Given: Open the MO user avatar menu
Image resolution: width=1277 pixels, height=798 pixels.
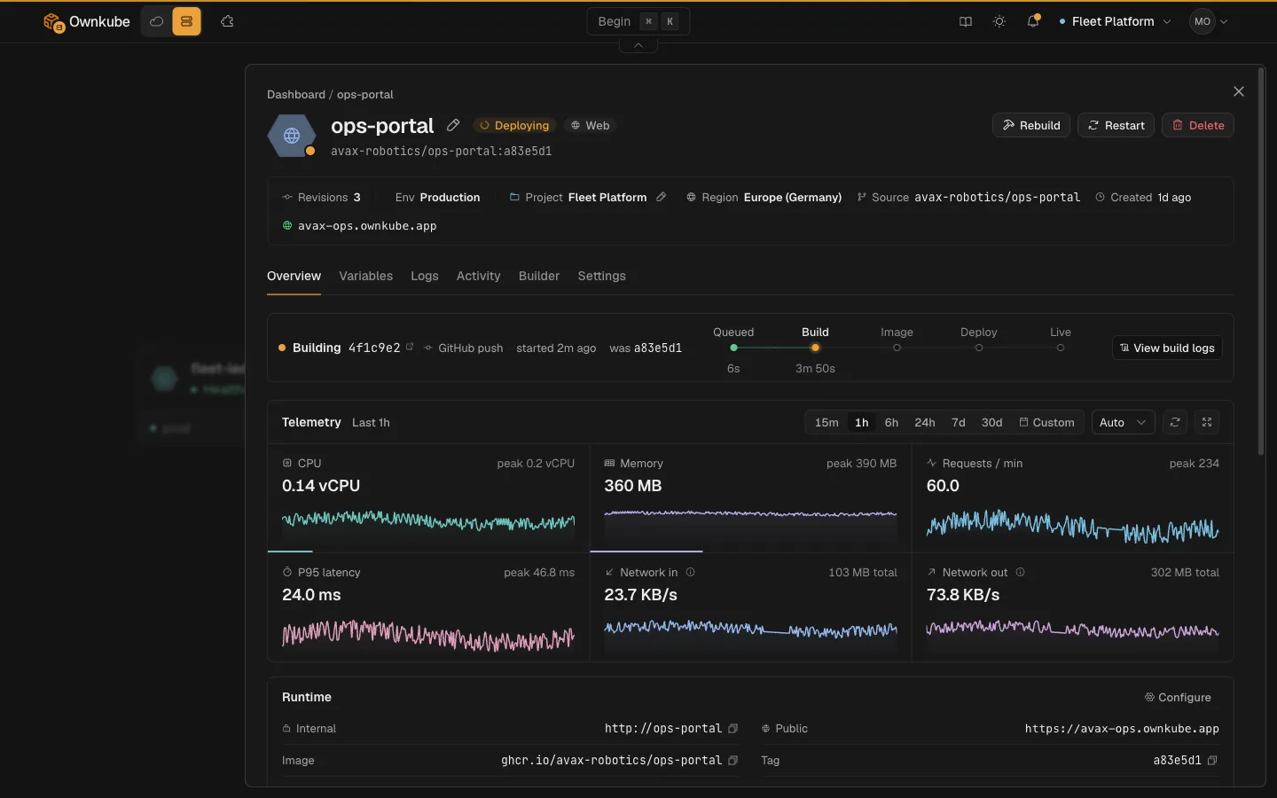Looking at the screenshot, I should point(1210,21).
